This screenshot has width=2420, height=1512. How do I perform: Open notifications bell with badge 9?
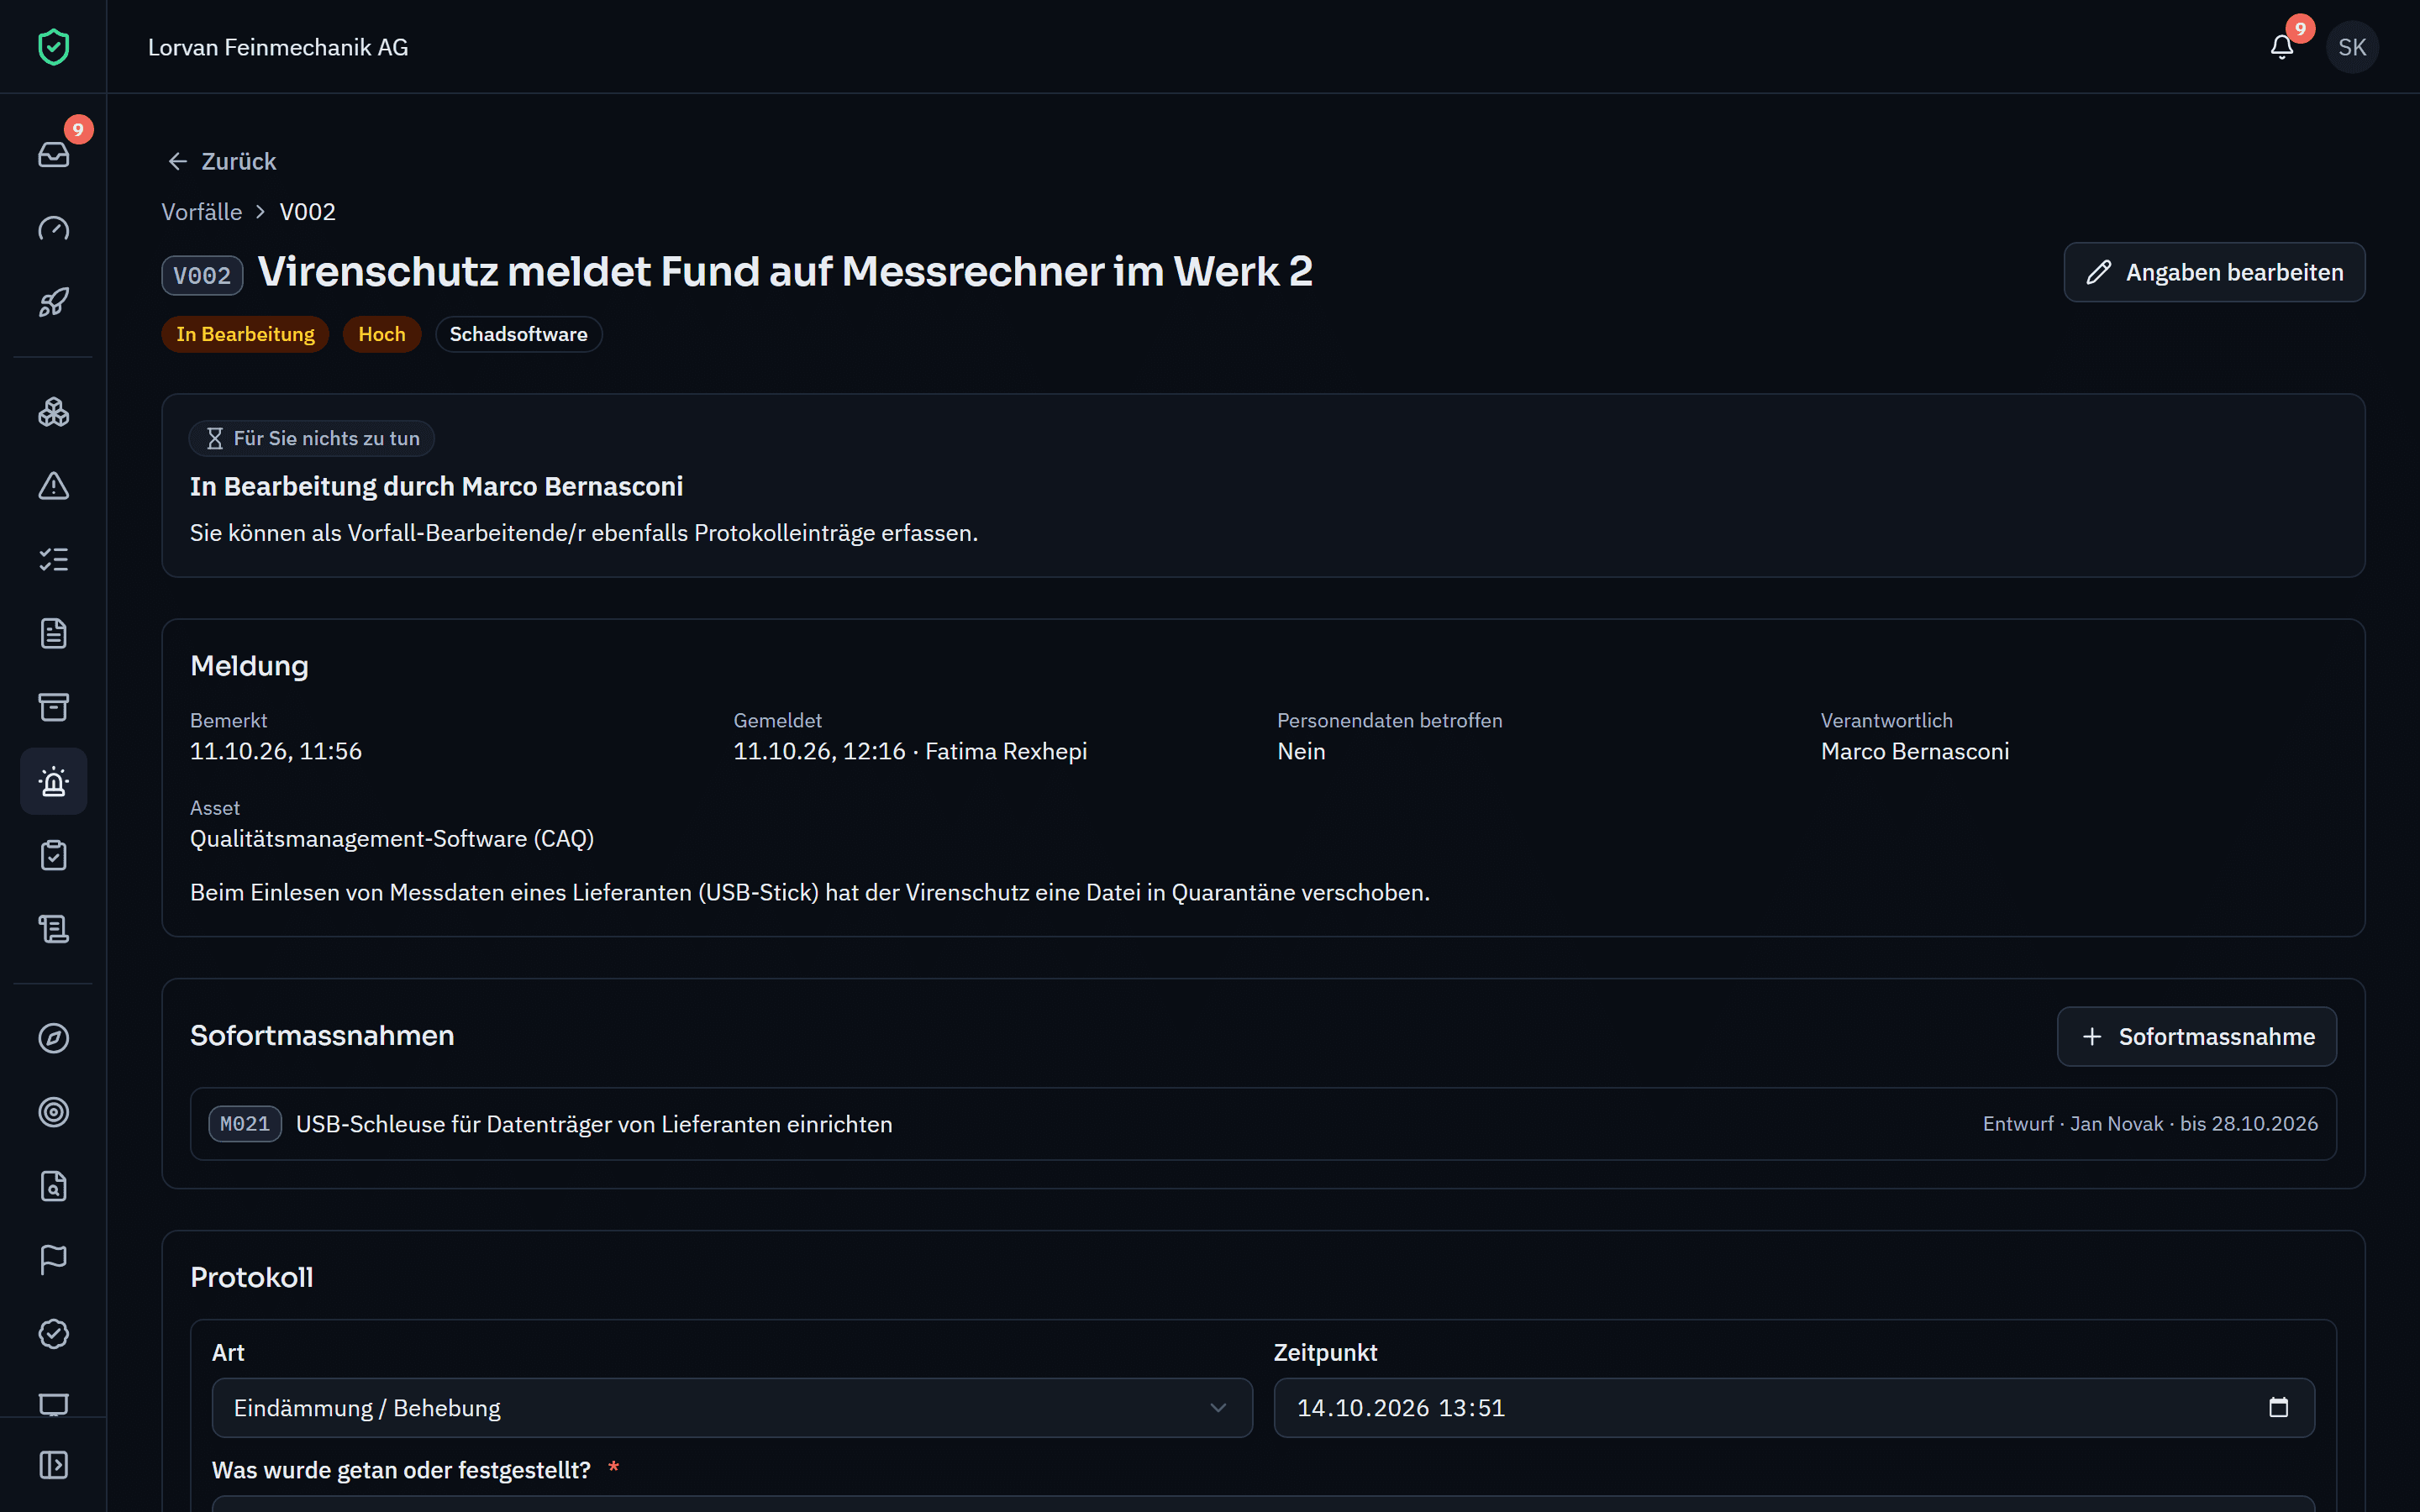2282,47
